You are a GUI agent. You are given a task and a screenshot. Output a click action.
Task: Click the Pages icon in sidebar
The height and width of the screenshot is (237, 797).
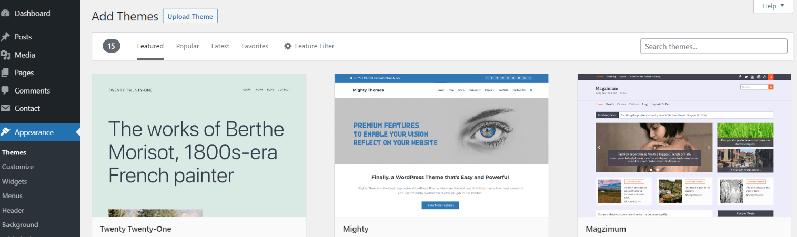(x=5, y=73)
